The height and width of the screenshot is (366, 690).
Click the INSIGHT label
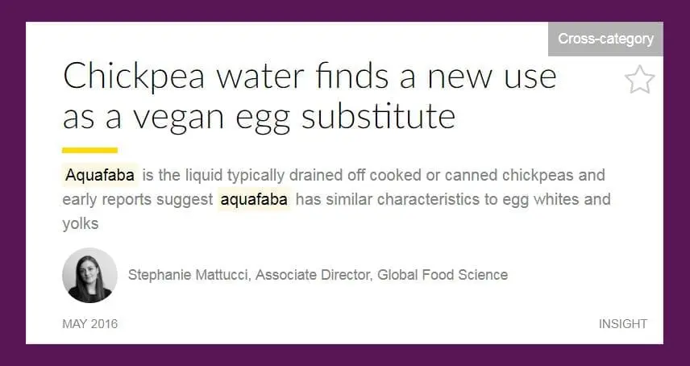622,324
